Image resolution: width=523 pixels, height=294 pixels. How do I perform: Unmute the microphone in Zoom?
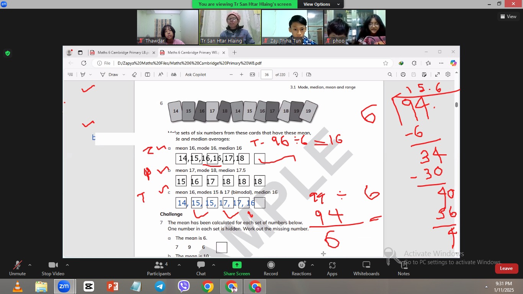(17, 268)
